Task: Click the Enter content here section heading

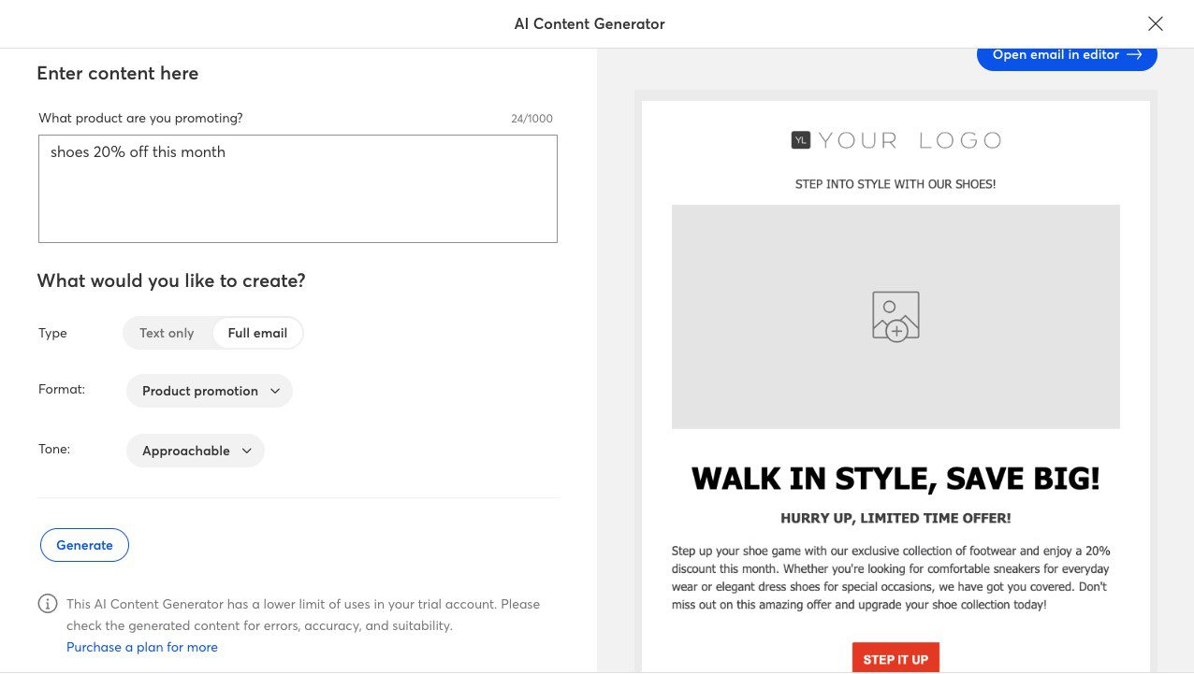Action: (117, 73)
